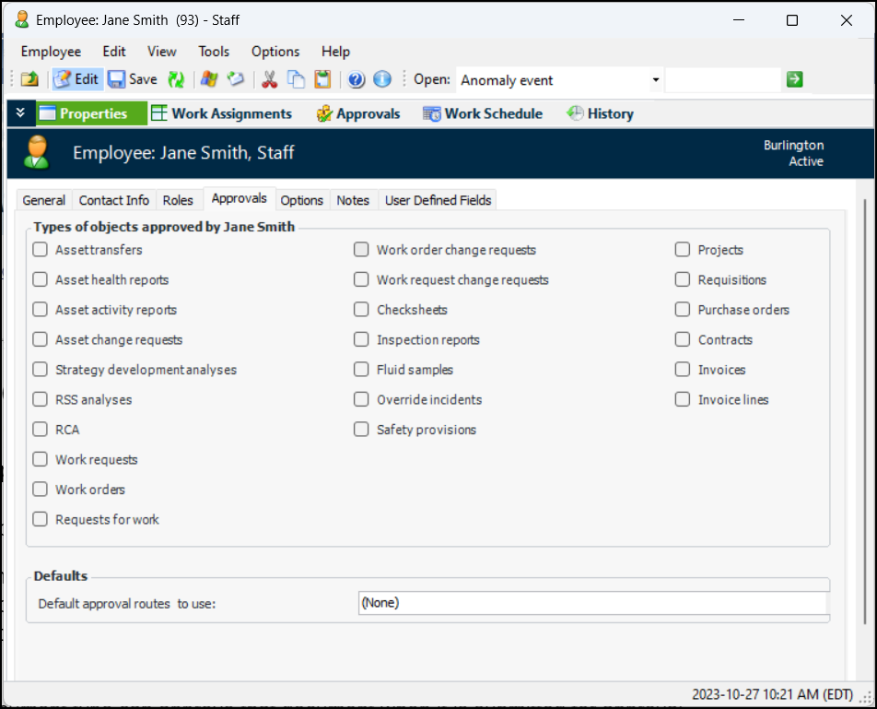
Task: Click the blue question mark help icon
Action: pyautogui.click(x=357, y=80)
